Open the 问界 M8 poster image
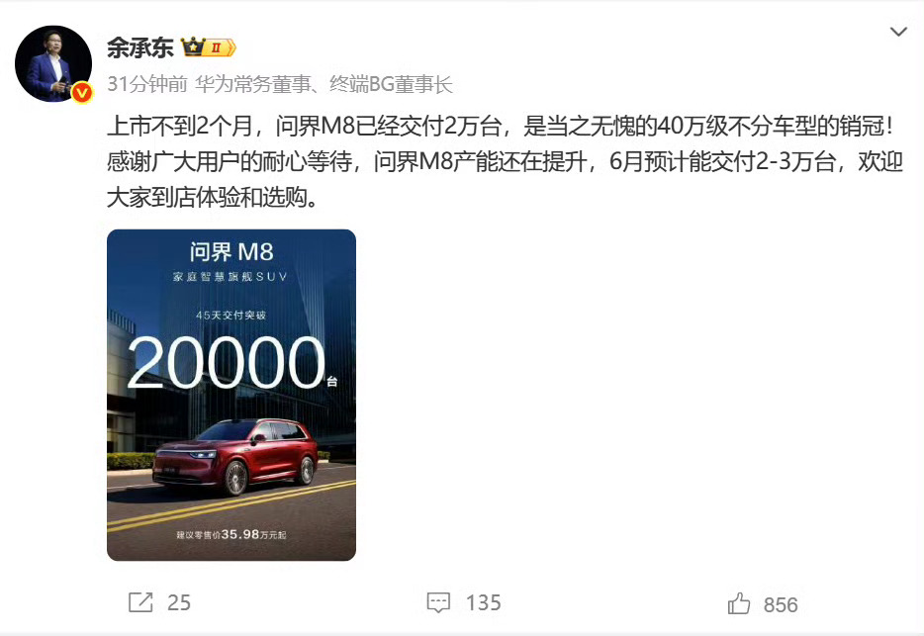924x636 pixels. click(231, 395)
